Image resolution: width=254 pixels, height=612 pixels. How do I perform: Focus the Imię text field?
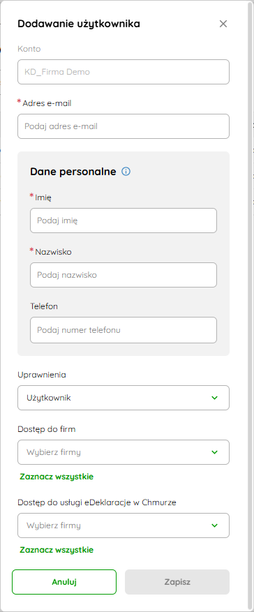124,221
